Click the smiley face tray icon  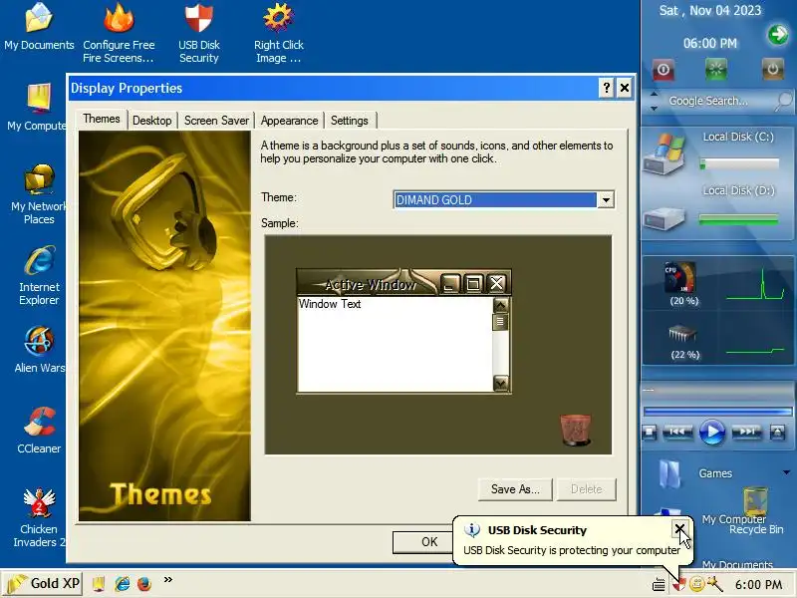(x=695, y=584)
